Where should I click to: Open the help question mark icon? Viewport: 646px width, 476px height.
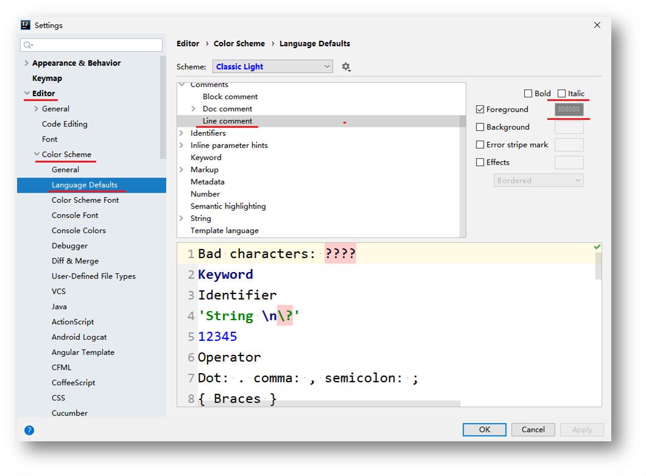(x=29, y=430)
